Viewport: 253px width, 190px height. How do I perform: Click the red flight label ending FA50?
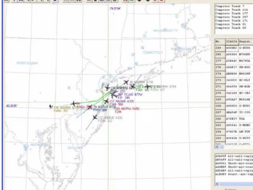(127, 109)
